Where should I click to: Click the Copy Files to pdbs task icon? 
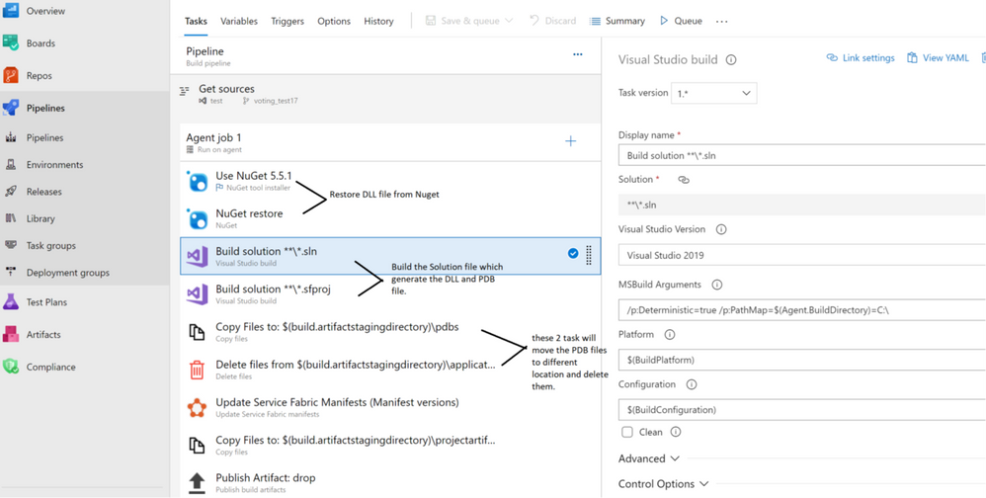(x=197, y=332)
